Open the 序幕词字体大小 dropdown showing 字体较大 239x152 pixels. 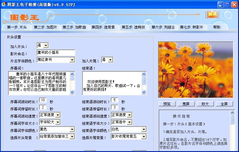(58, 122)
